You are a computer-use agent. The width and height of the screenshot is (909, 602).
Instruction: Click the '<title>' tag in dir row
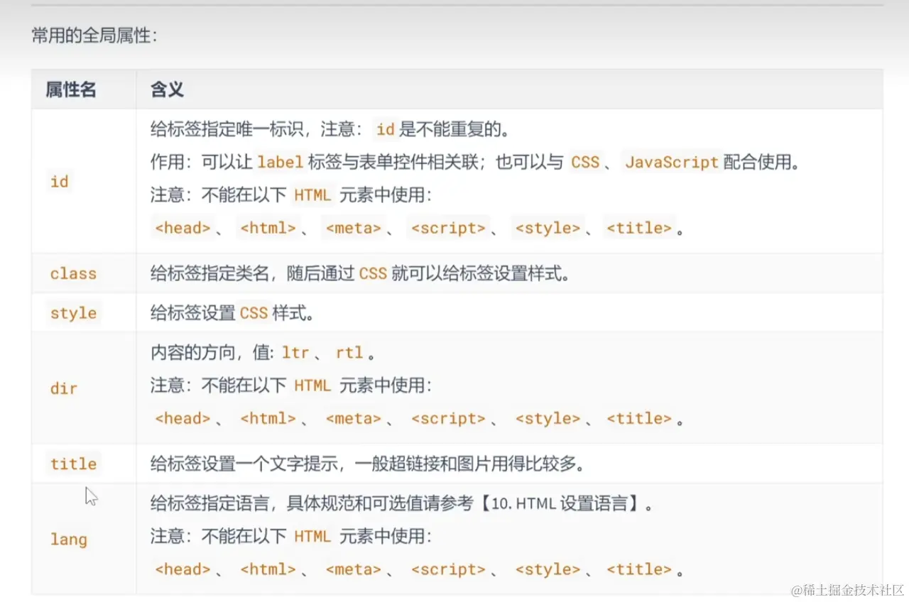[x=639, y=418]
